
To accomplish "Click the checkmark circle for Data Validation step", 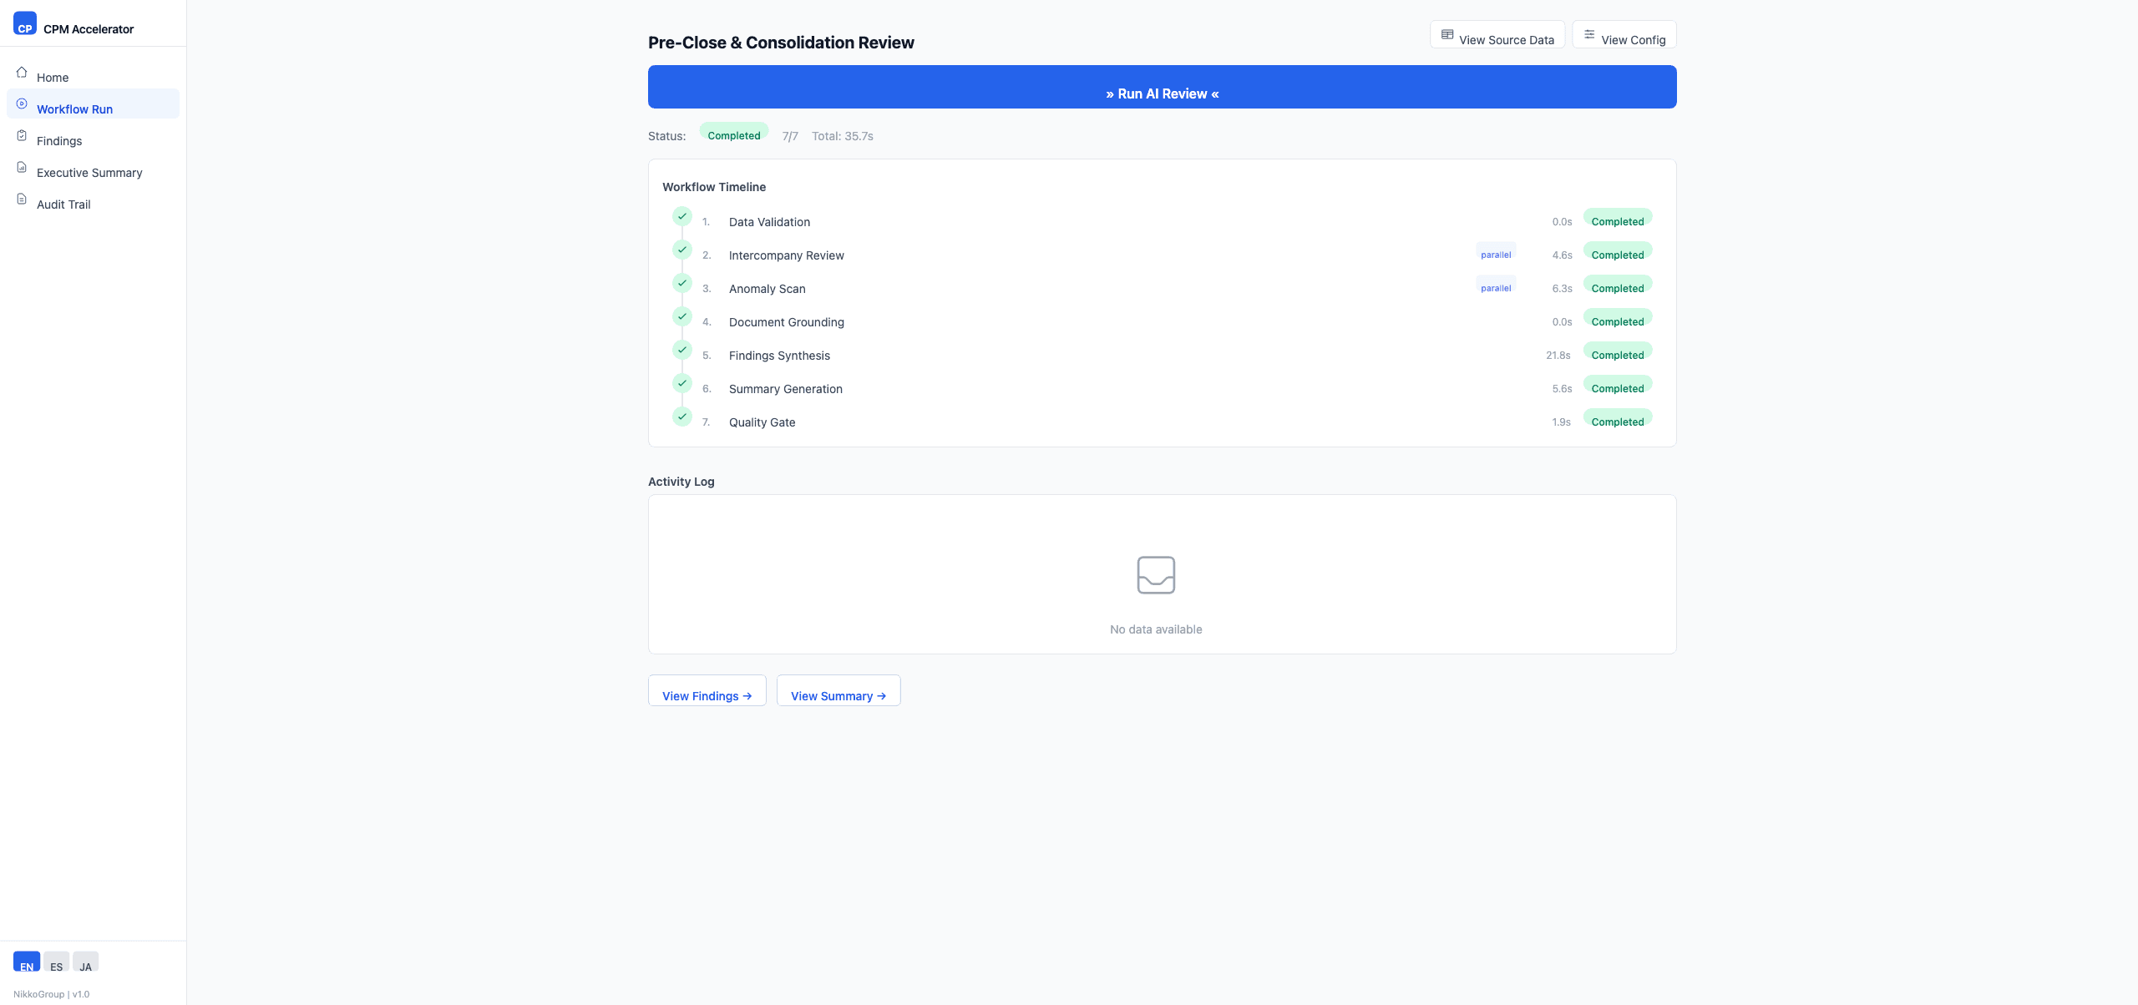I will (682, 216).
